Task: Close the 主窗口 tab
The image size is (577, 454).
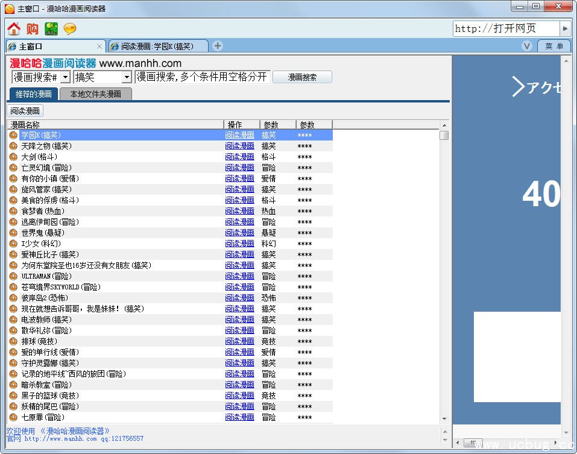Action: [99, 46]
